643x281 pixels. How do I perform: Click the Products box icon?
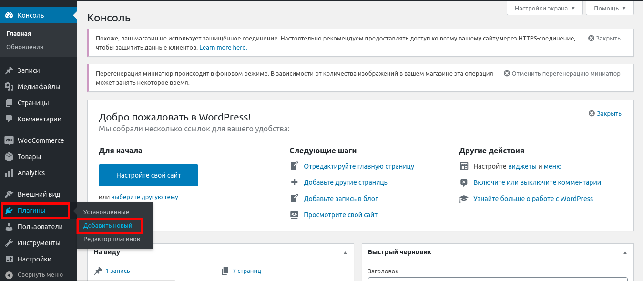click(x=9, y=157)
